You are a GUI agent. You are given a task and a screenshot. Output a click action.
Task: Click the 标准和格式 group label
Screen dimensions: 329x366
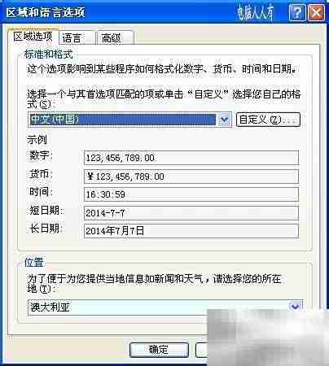click(48, 54)
